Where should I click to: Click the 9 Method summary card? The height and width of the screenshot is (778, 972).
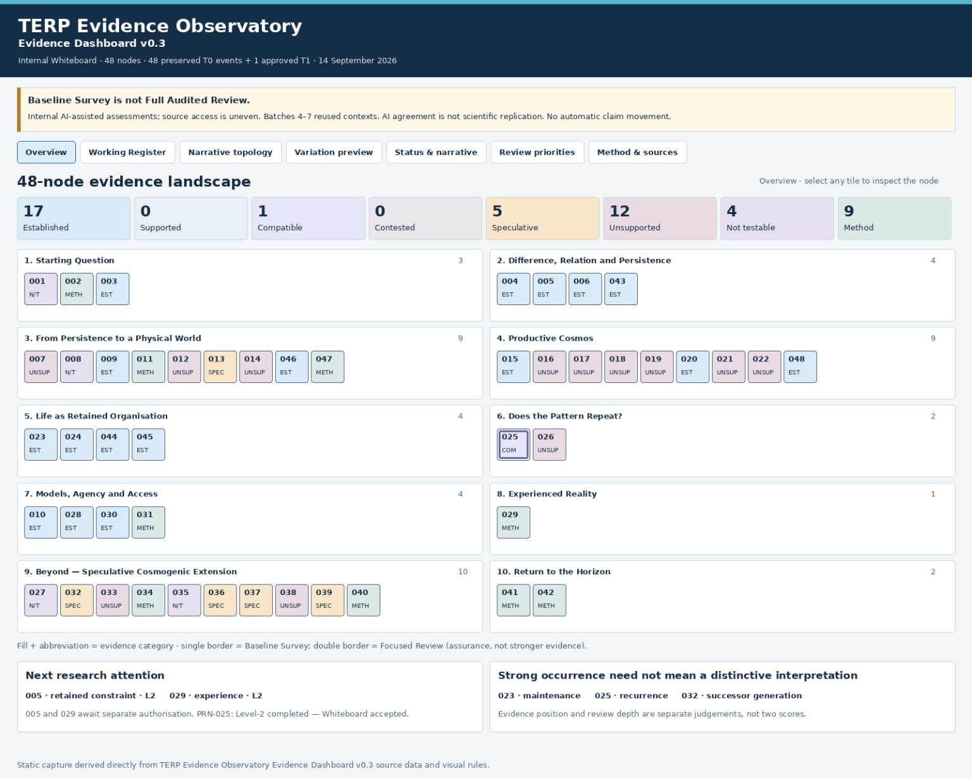click(x=894, y=218)
